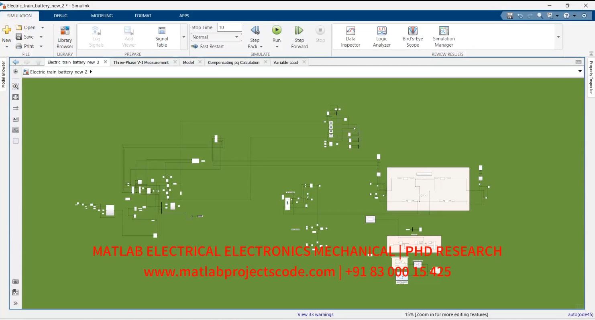595x320 pixels.
Task: Switch to the DEBUG ribbon tab
Action: [x=60, y=16]
